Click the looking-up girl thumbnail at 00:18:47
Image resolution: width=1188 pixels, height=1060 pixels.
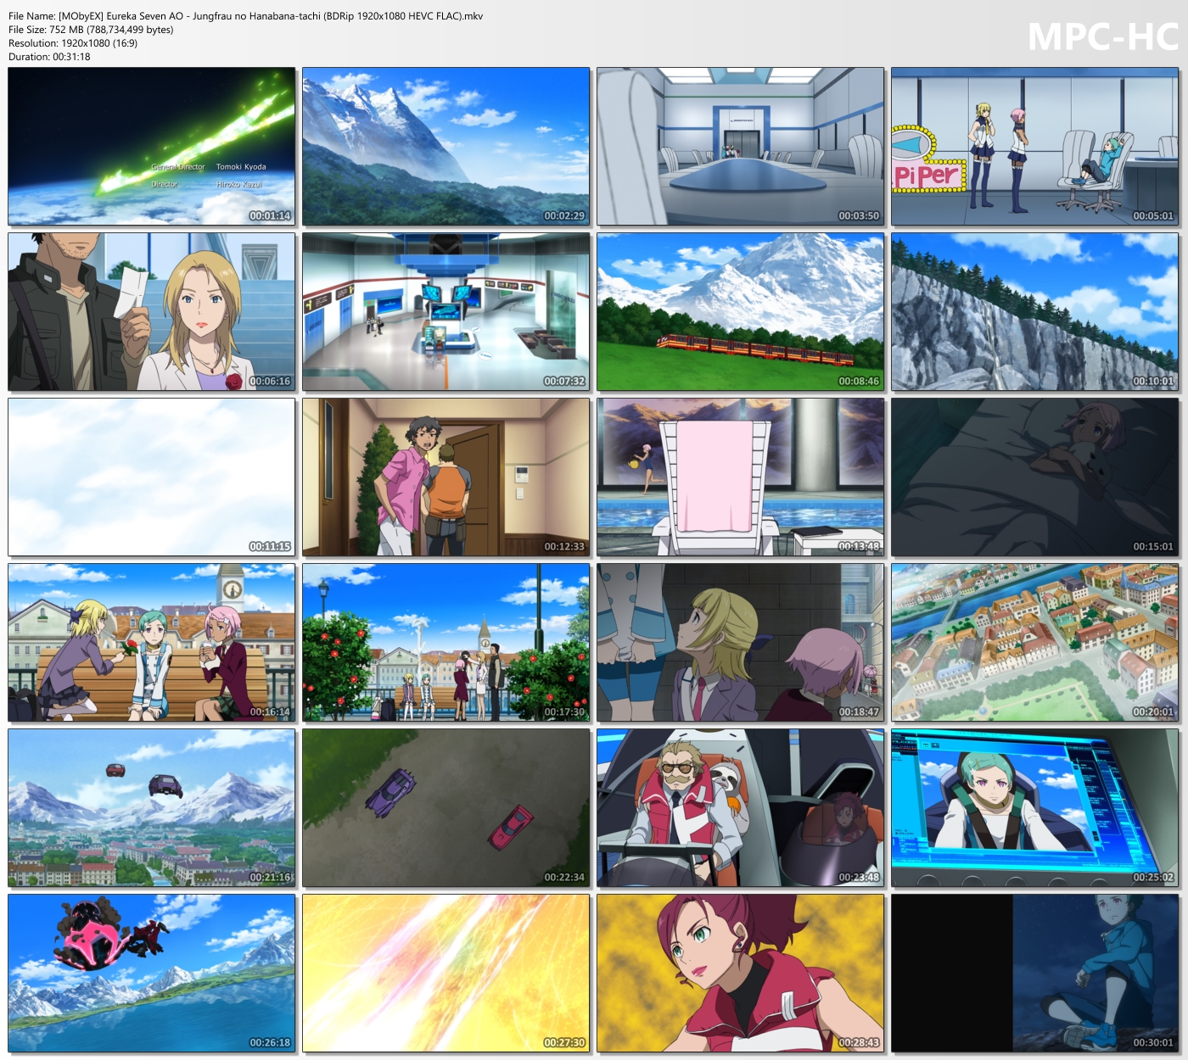(741, 642)
